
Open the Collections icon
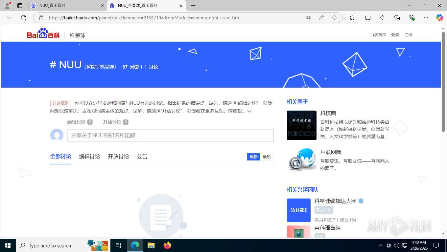tap(397, 18)
